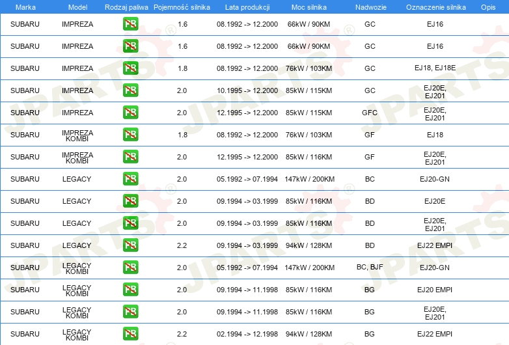Click LEGACY KOMBI model in the 2.2 row
This screenshot has width=509, height=345.
tap(77, 335)
